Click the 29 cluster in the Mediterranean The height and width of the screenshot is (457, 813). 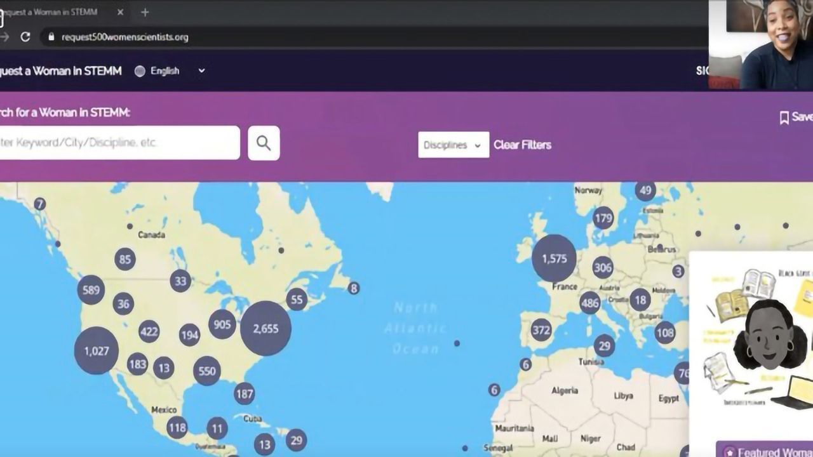[x=605, y=345]
